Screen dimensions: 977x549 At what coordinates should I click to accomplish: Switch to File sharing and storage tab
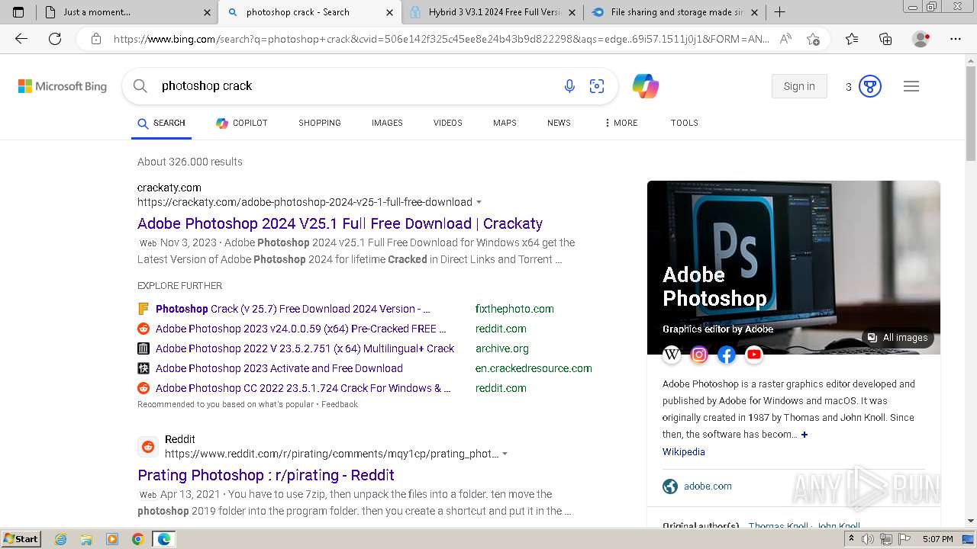pos(676,12)
